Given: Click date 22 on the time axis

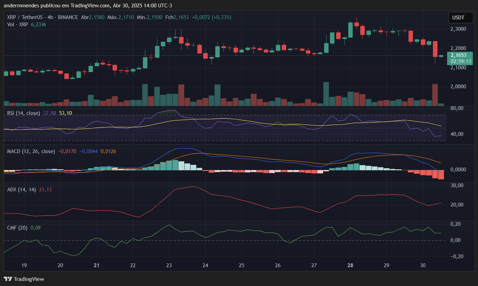Looking at the screenshot, I should pyautogui.click(x=133, y=265).
